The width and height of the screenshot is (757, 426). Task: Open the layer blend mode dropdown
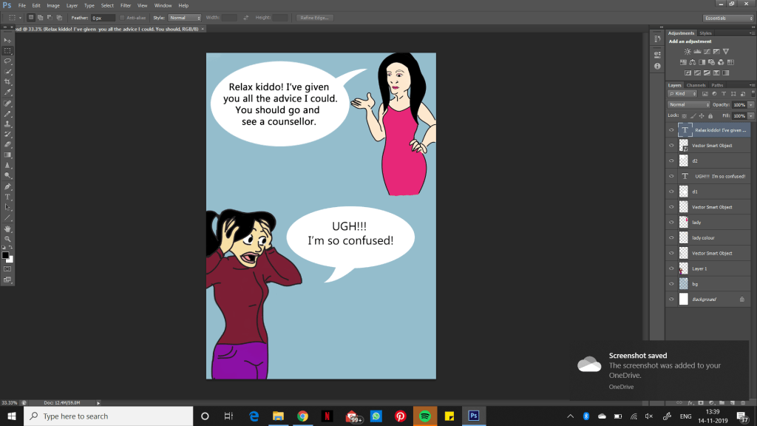point(688,104)
